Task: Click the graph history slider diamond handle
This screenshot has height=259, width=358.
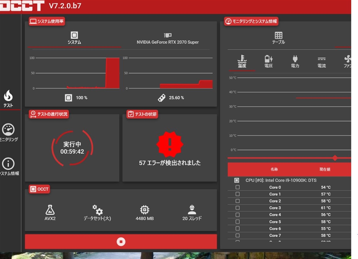Action: [335, 158]
